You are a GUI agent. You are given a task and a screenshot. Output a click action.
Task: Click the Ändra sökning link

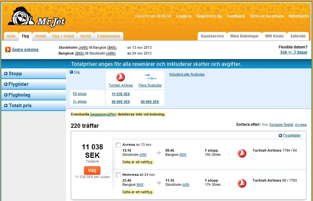point(25,50)
